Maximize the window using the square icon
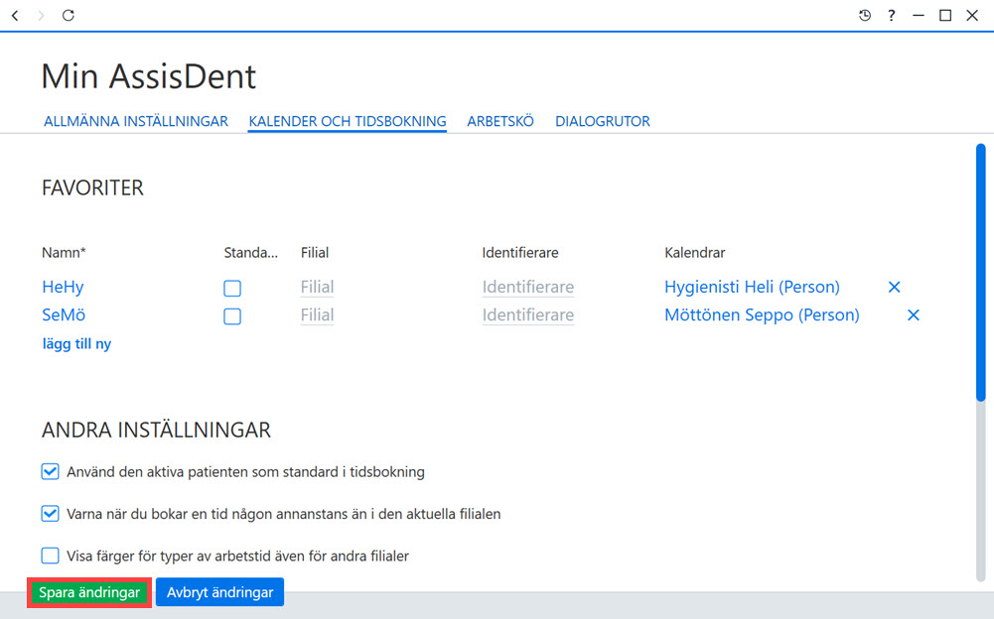This screenshot has height=619, width=994. tap(945, 15)
